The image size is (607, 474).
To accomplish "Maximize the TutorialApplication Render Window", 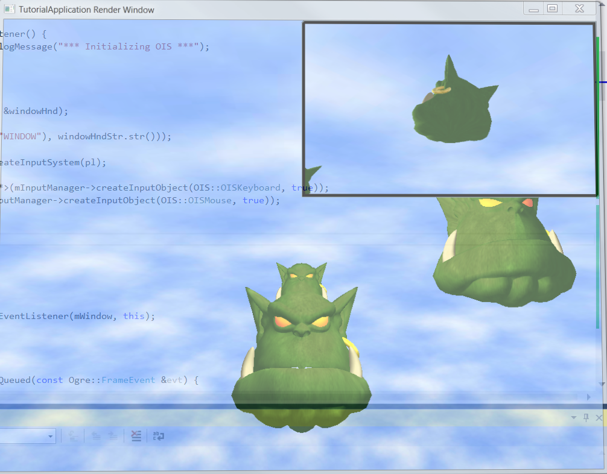I will pos(553,8).
